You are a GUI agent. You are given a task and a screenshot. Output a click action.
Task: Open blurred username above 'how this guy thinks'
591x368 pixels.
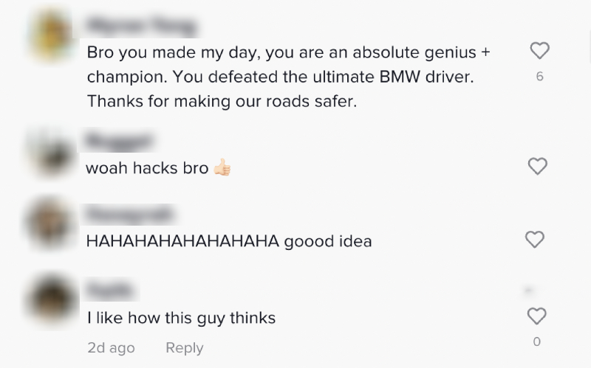pyautogui.click(x=110, y=290)
